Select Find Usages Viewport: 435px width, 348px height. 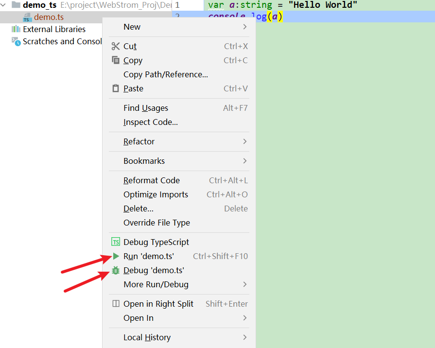tap(179, 108)
